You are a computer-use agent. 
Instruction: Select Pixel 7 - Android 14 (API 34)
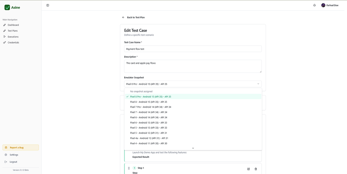click(193, 112)
